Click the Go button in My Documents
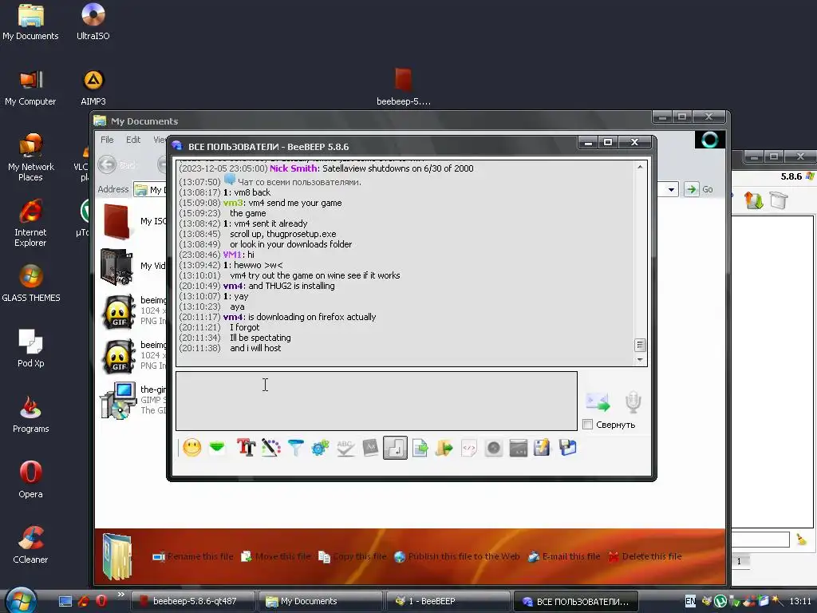Image resolution: width=817 pixels, height=613 pixels. (698, 189)
